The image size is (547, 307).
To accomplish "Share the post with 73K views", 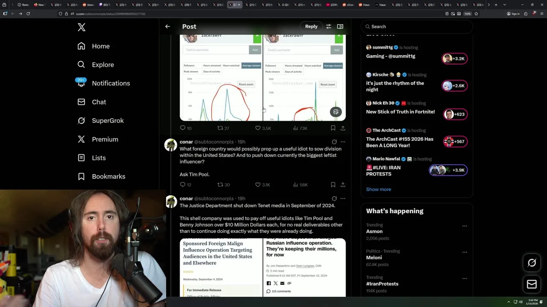I will [x=343, y=128].
